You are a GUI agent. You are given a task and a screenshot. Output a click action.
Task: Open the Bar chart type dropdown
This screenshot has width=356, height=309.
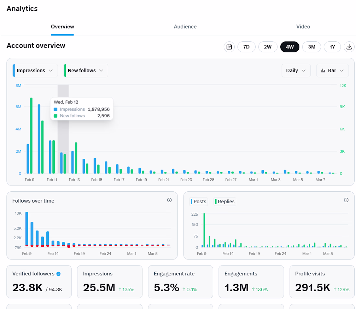[332, 70]
